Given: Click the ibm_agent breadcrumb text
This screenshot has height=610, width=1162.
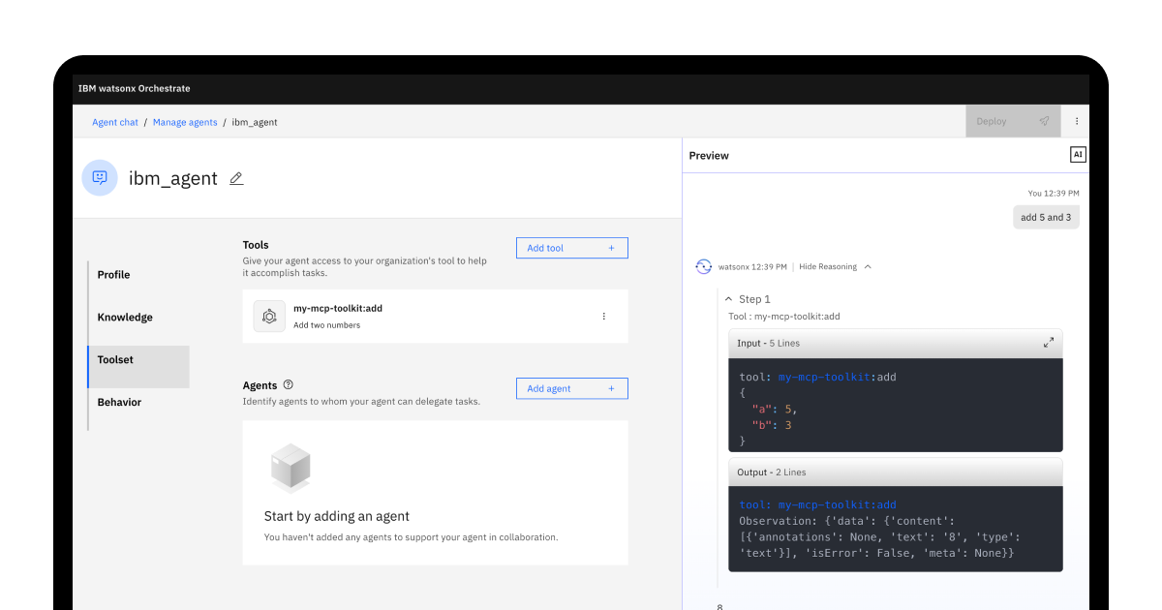Looking at the screenshot, I should click(255, 123).
